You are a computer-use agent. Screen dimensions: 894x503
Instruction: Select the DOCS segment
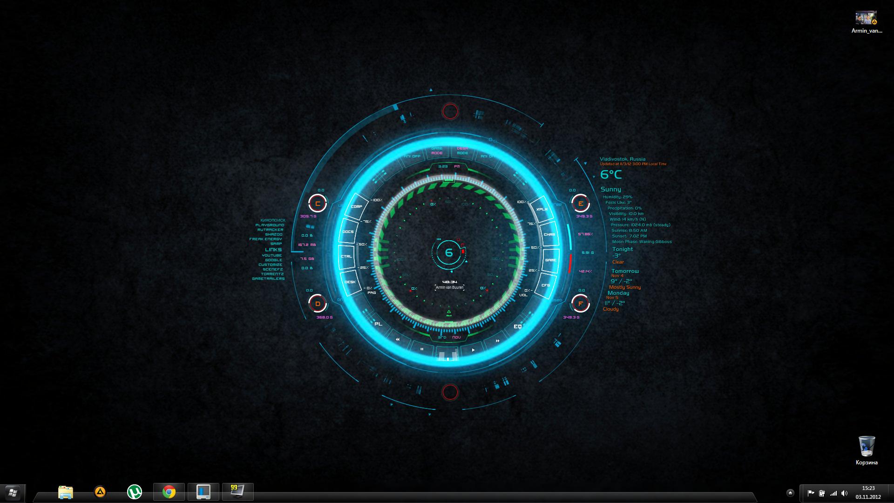pos(348,231)
